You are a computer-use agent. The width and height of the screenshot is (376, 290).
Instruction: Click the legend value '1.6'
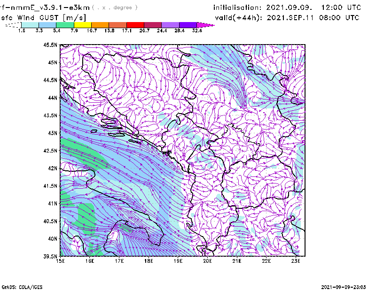22,31
